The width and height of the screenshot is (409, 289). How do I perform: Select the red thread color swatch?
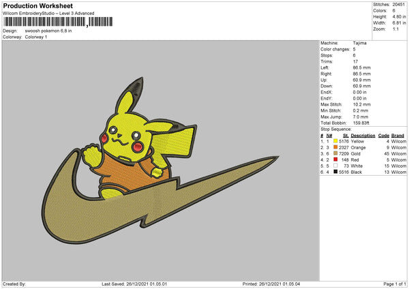coord(335,159)
